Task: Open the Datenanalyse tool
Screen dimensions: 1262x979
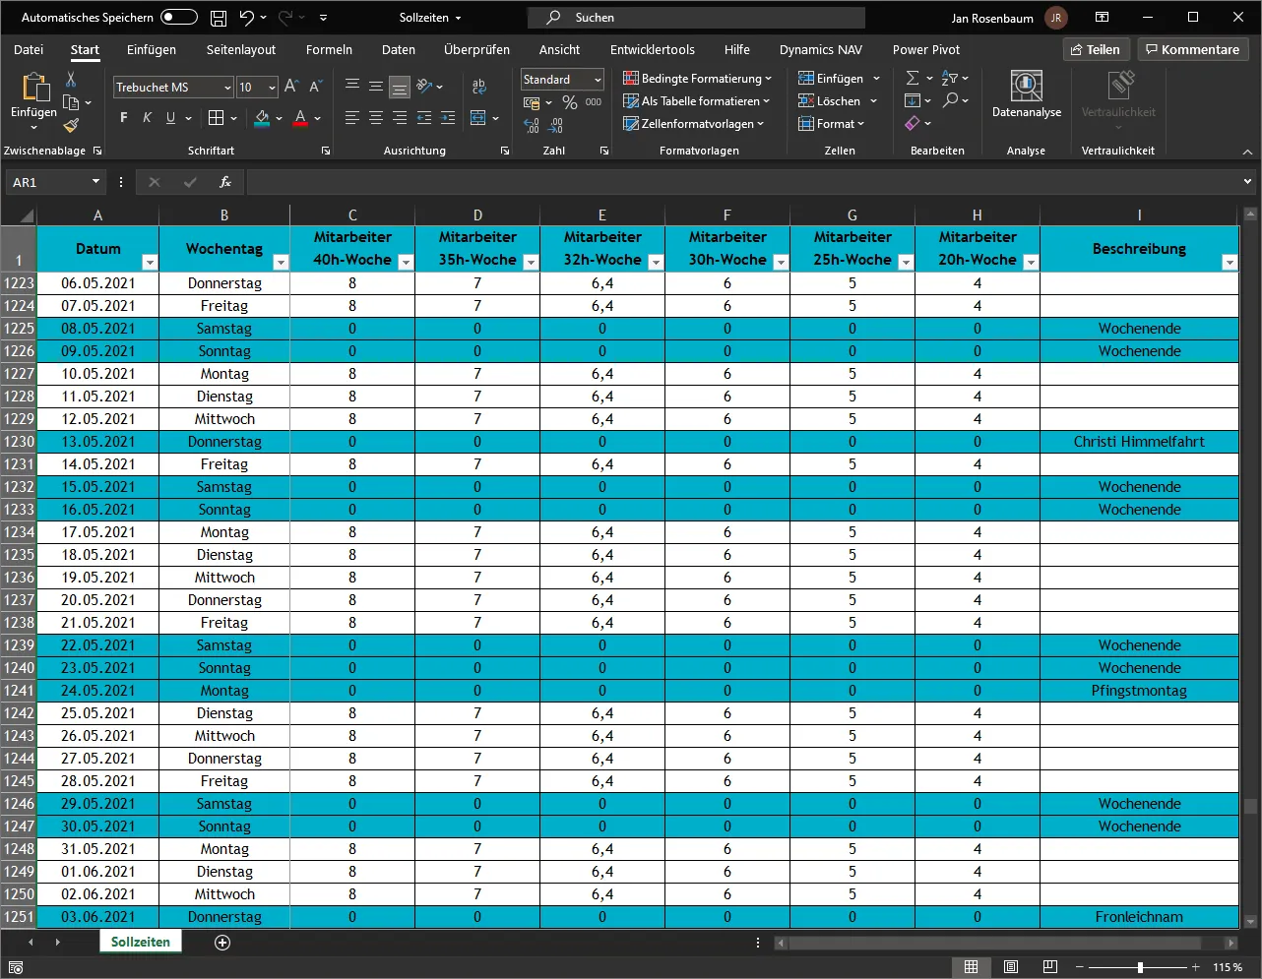Action: tap(1026, 94)
